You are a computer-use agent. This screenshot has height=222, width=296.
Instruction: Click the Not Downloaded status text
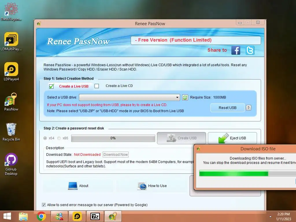[x=87, y=155]
